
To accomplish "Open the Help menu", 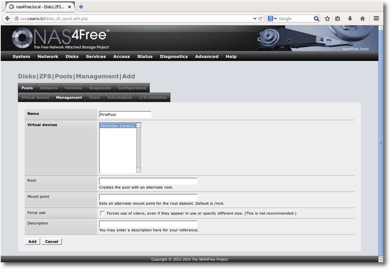I will (231, 56).
